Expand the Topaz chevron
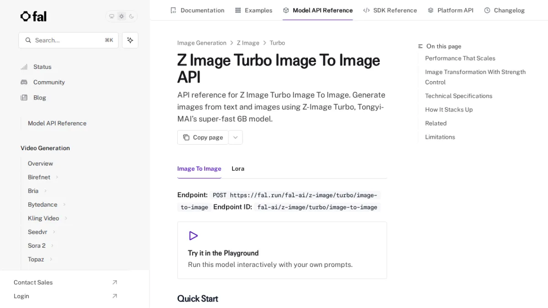The width and height of the screenshot is (548, 308). click(x=51, y=259)
